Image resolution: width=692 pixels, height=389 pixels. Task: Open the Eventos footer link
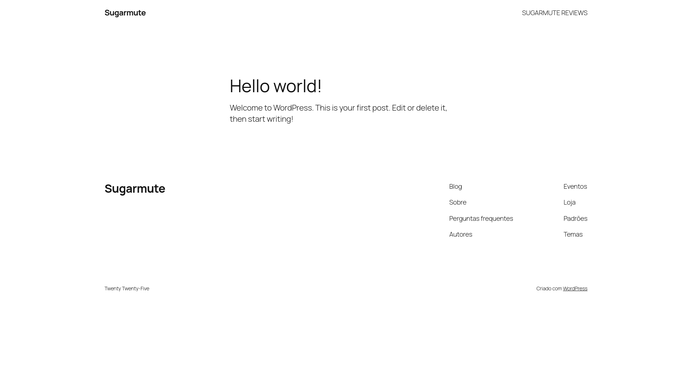575,186
